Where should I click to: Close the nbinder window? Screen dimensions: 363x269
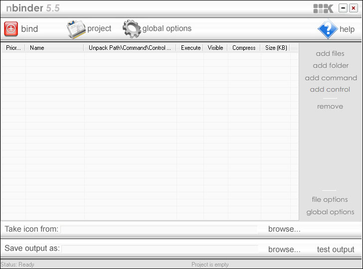click(353, 8)
